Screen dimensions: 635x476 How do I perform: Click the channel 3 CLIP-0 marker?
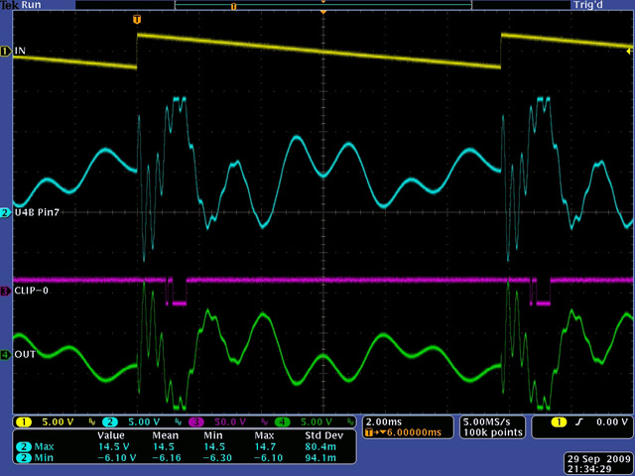[6, 292]
